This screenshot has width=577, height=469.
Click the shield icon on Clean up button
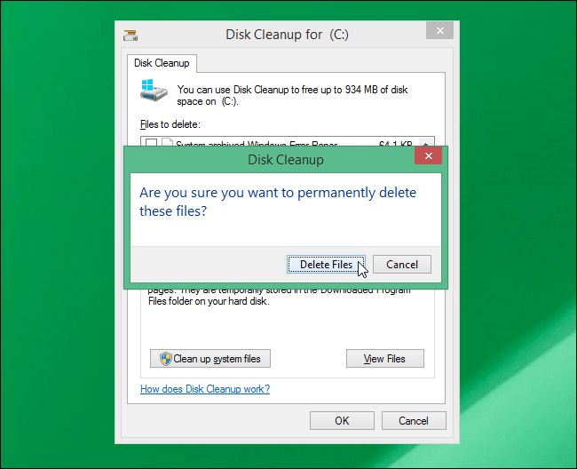tap(166, 359)
